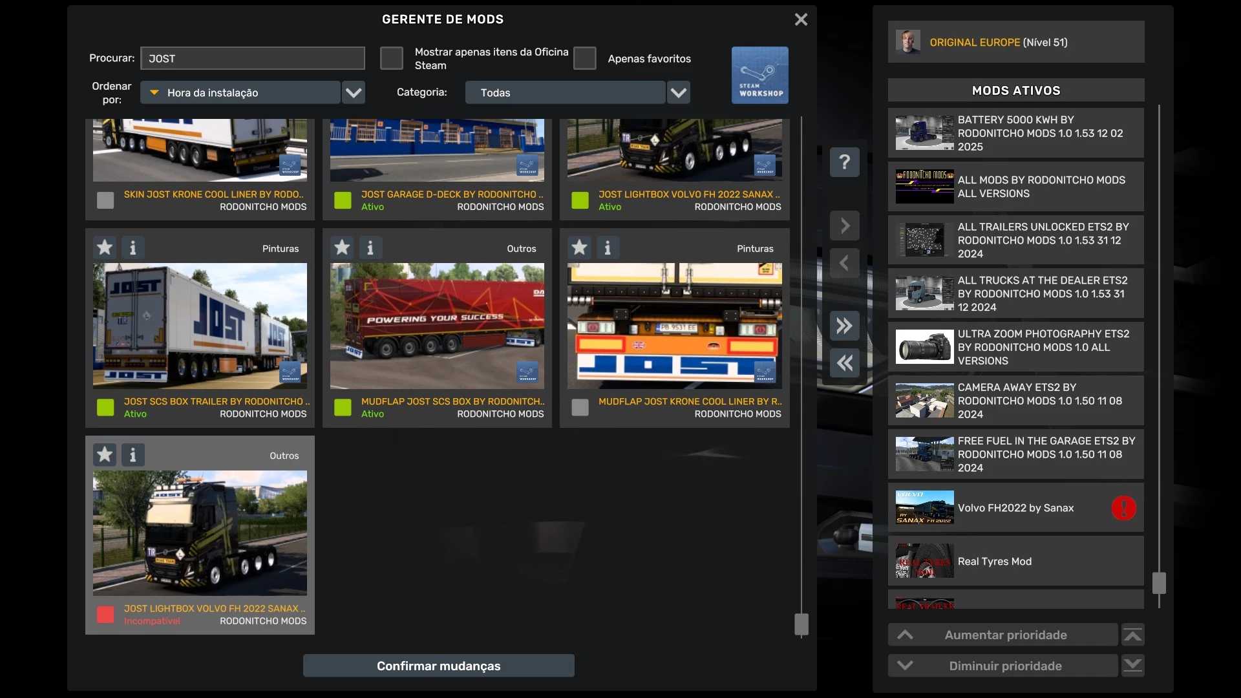The width and height of the screenshot is (1241, 698).
Task: Click the profile avatar of ORIGINAL EUROPE
Action: click(x=908, y=42)
